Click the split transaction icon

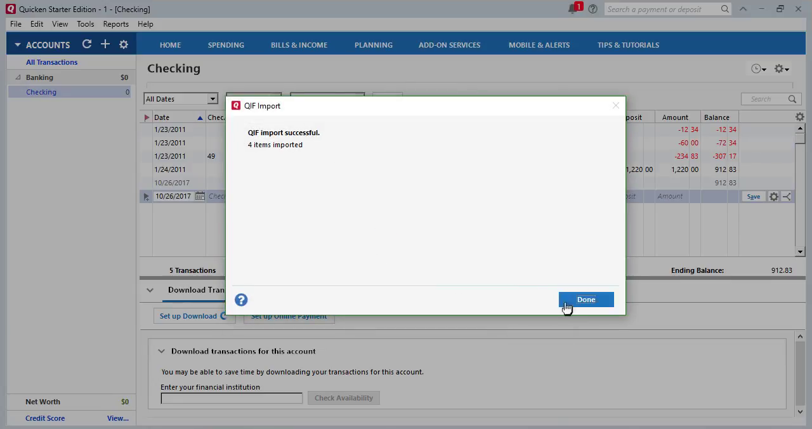click(787, 197)
